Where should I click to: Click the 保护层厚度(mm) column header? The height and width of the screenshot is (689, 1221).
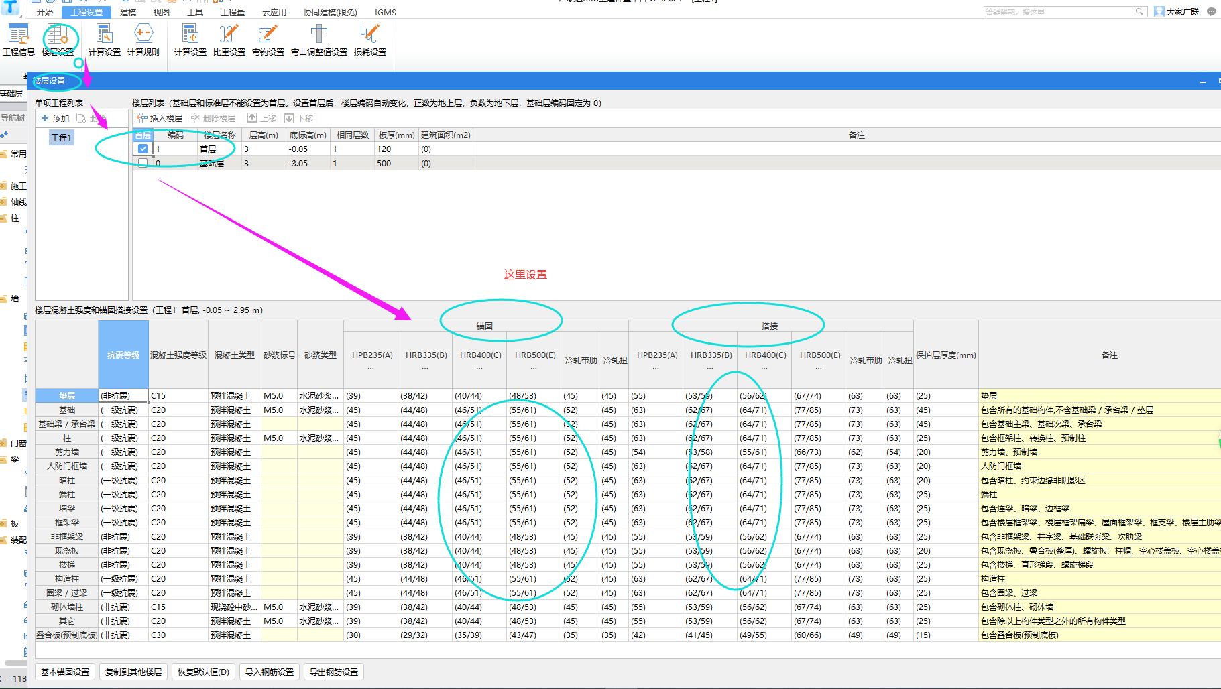pyautogui.click(x=946, y=355)
